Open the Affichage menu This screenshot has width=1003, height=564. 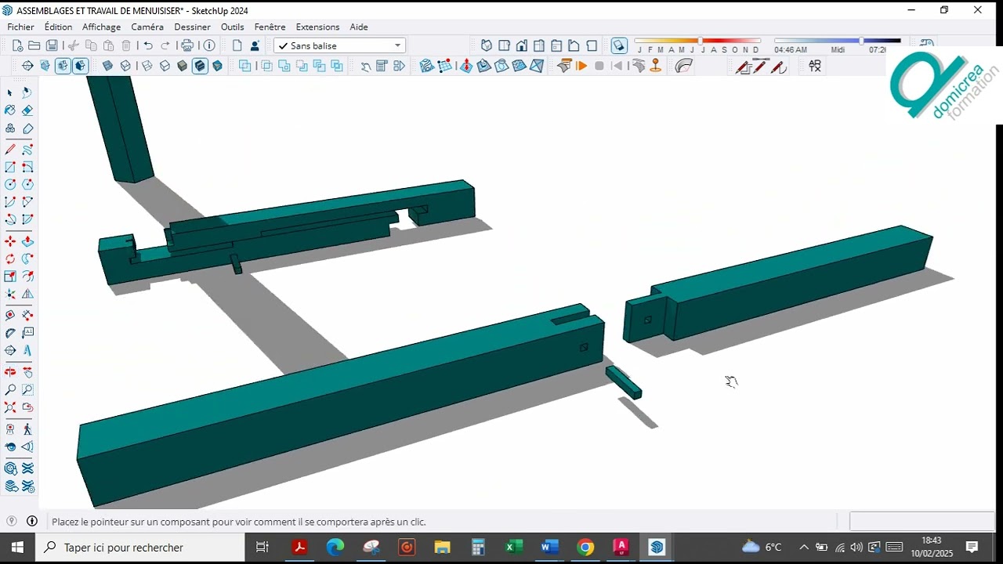tap(102, 27)
